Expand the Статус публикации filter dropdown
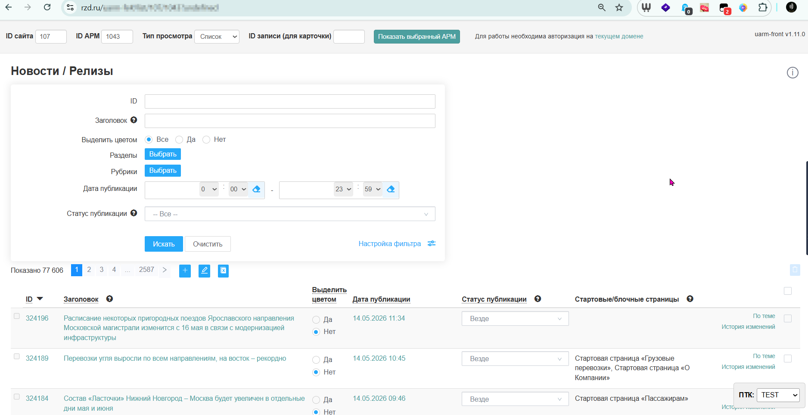Screen dimensions: 808x415 pos(290,214)
